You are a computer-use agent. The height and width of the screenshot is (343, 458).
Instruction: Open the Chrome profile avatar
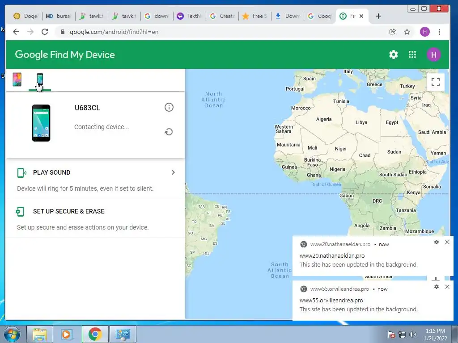pos(425,32)
